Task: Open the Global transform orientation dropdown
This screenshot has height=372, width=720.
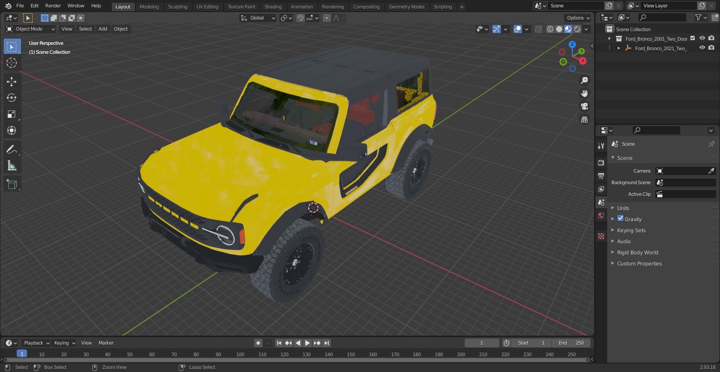Action: pos(258,18)
